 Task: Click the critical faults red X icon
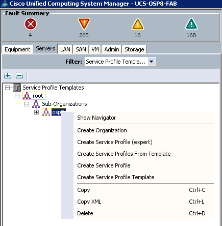coord(31,24)
